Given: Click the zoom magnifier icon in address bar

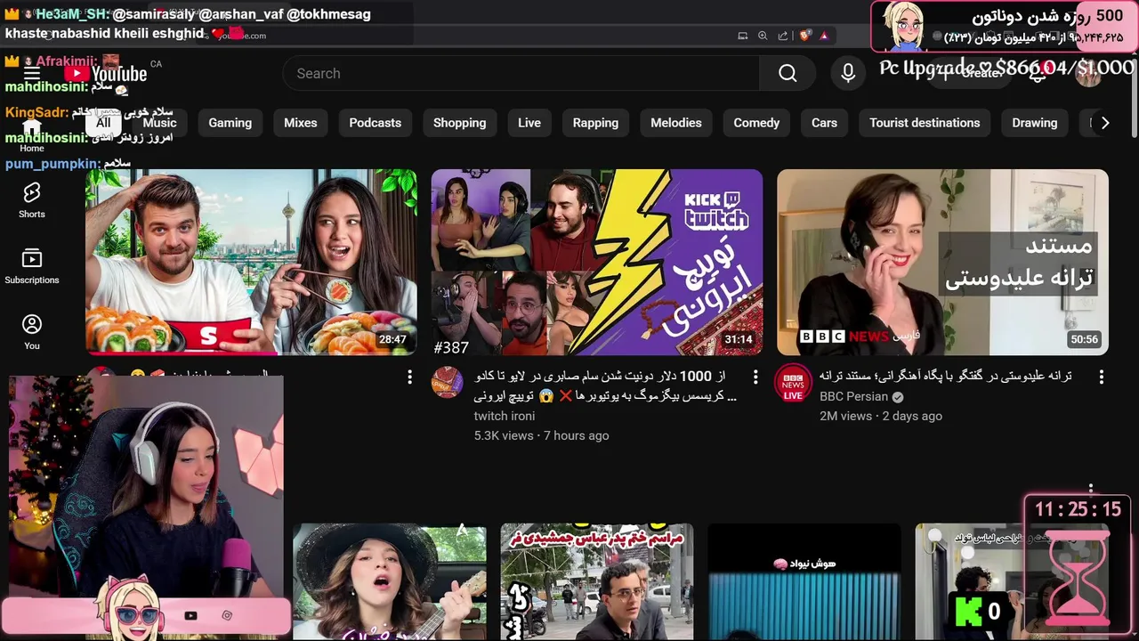Looking at the screenshot, I should pos(763,36).
